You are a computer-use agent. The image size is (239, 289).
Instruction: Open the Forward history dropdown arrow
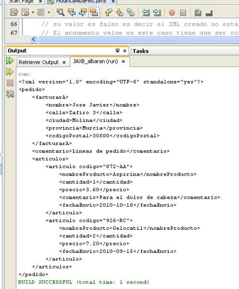pos(49,12)
